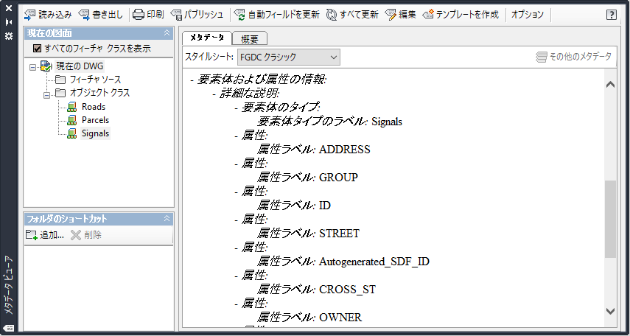Click the 属性ラベル: ID line
630x336 pixels.
tap(294, 206)
